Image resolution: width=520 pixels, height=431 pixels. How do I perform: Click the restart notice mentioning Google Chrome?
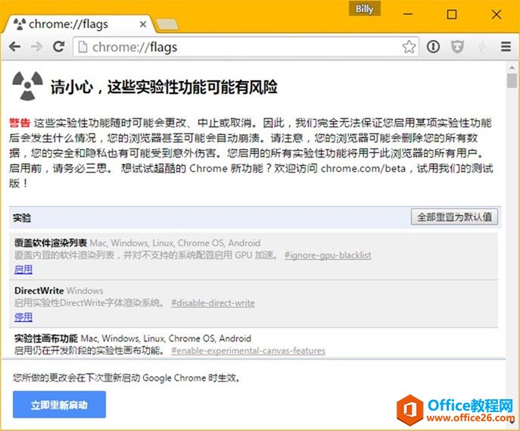126,377
